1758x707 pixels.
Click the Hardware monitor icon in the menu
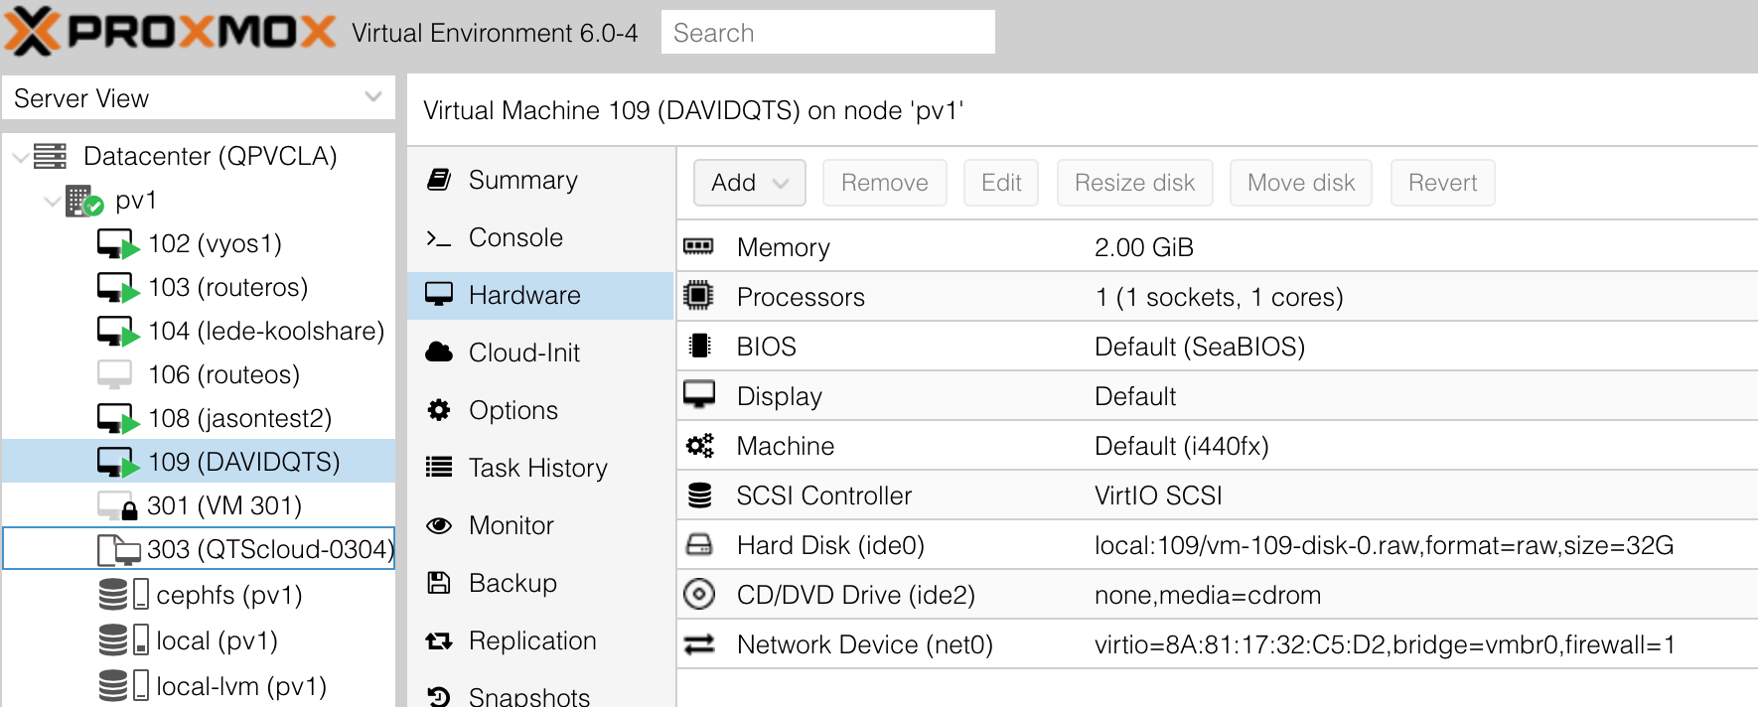439,295
